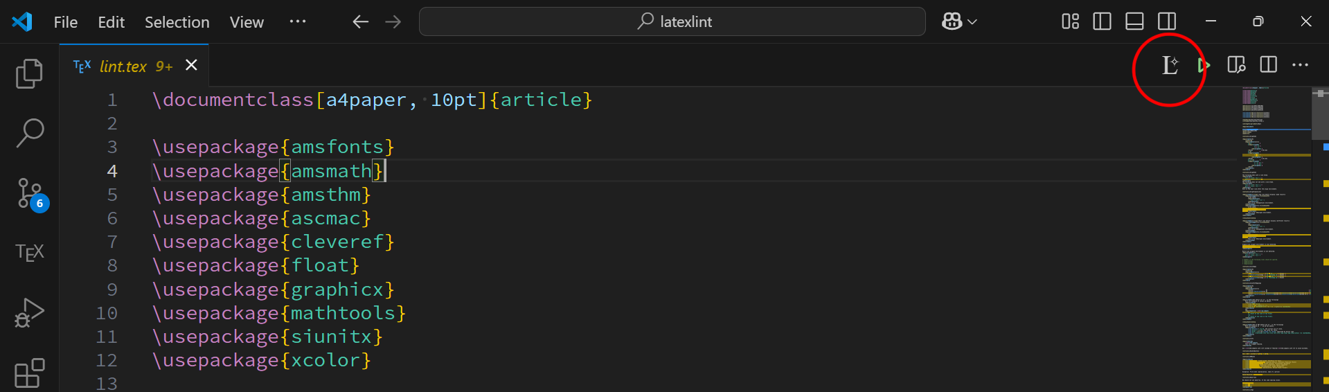Click line number 10 in gutter
Screen dimensions: 1329x392
[107, 313]
